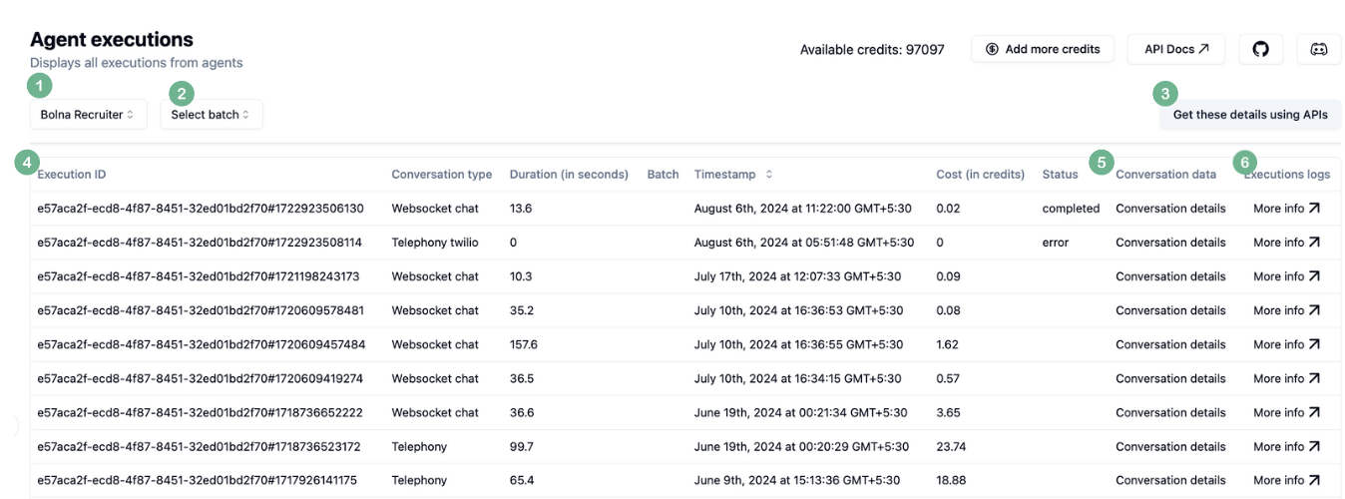This screenshot has height=499, width=1345.
Task: Open the Bolna Recruiter agent dropdown
Action: pyautogui.click(x=88, y=115)
